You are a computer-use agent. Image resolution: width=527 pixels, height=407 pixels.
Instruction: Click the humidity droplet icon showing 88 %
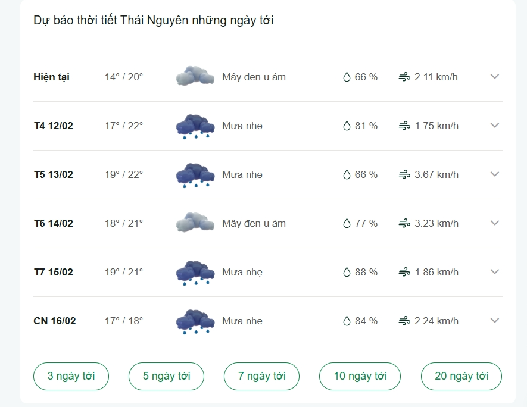coord(347,272)
